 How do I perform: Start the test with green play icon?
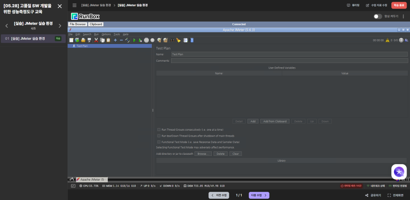[135, 40]
